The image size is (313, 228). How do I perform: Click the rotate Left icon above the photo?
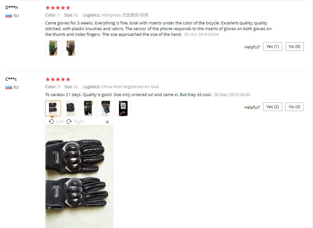52,121
